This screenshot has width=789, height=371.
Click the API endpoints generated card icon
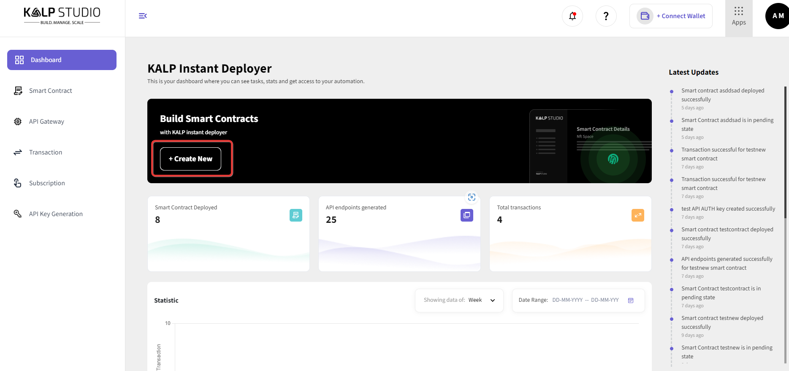pyautogui.click(x=466, y=215)
